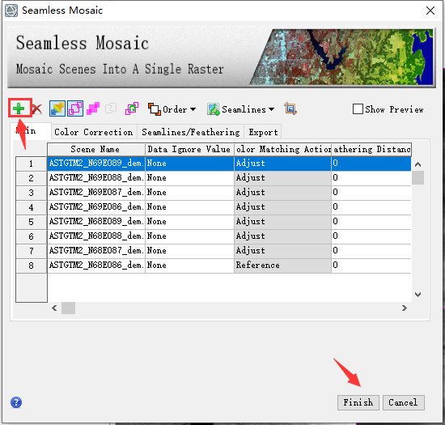The height and width of the screenshot is (425, 445).
Task: Toggle the Show/Hide Scenes toolbar icon
Action: click(x=57, y=108)
